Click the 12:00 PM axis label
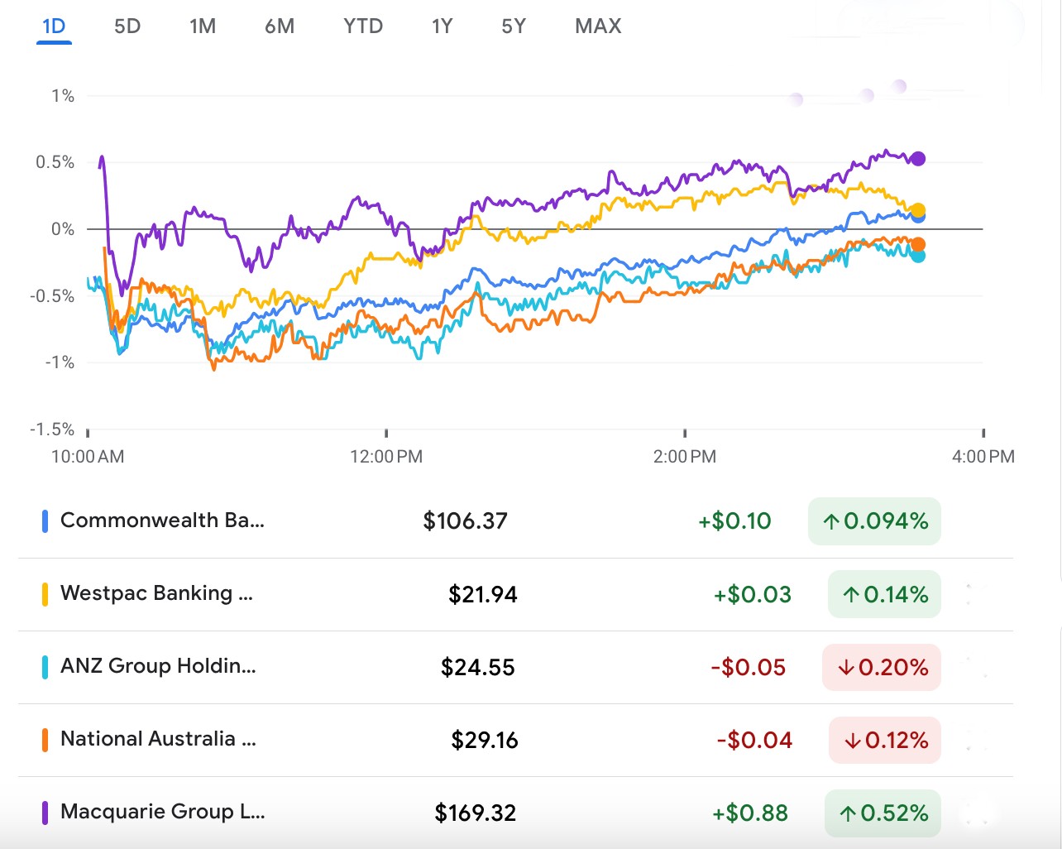Screen dimensions: 1062x849 pos(386,457)
